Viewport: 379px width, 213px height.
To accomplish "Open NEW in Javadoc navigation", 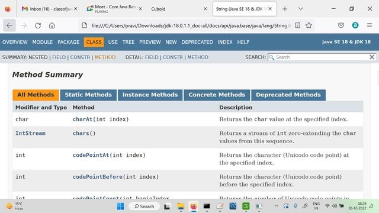I will click(171, 42).
